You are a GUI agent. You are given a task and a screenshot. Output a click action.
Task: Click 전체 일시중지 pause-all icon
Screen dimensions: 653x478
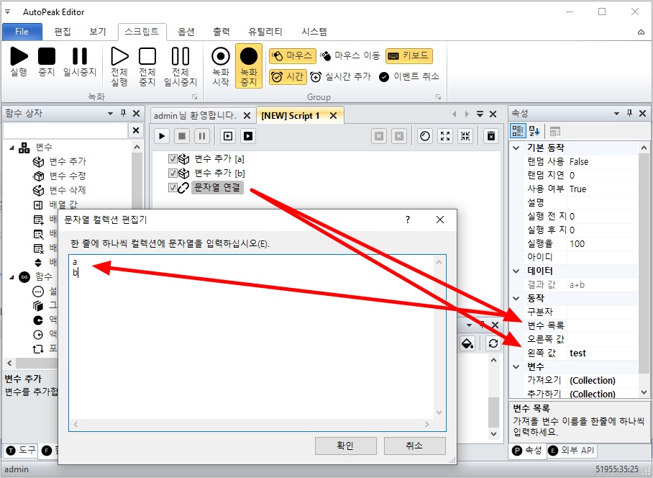181,66
